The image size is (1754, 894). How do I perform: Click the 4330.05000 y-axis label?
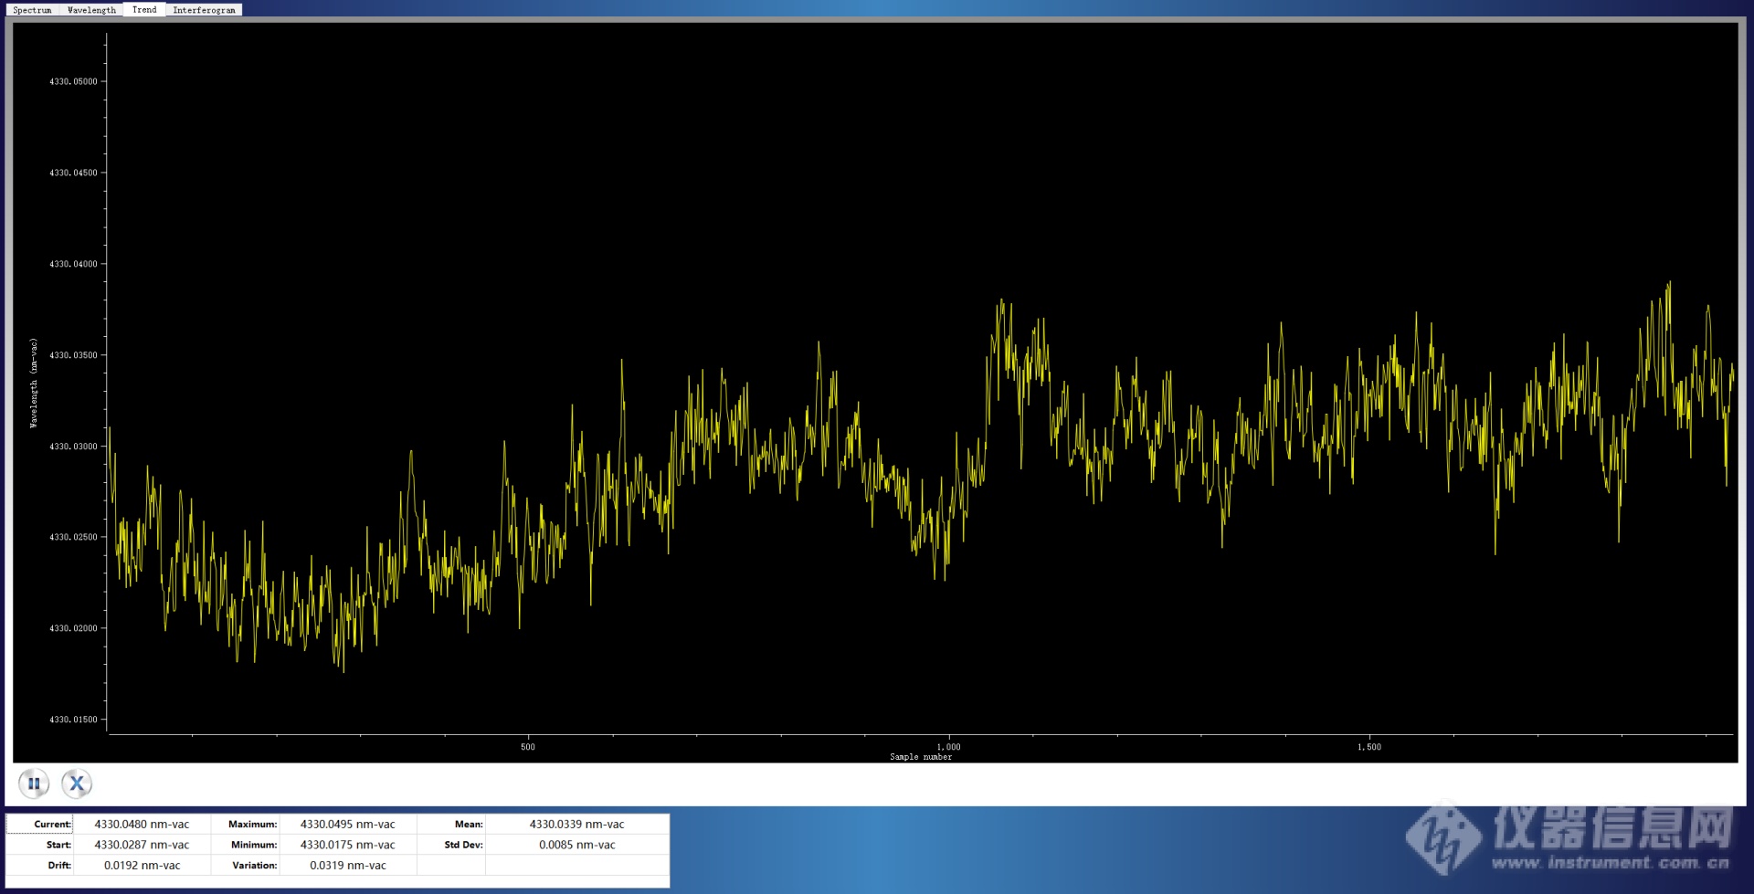click(73, 81)
